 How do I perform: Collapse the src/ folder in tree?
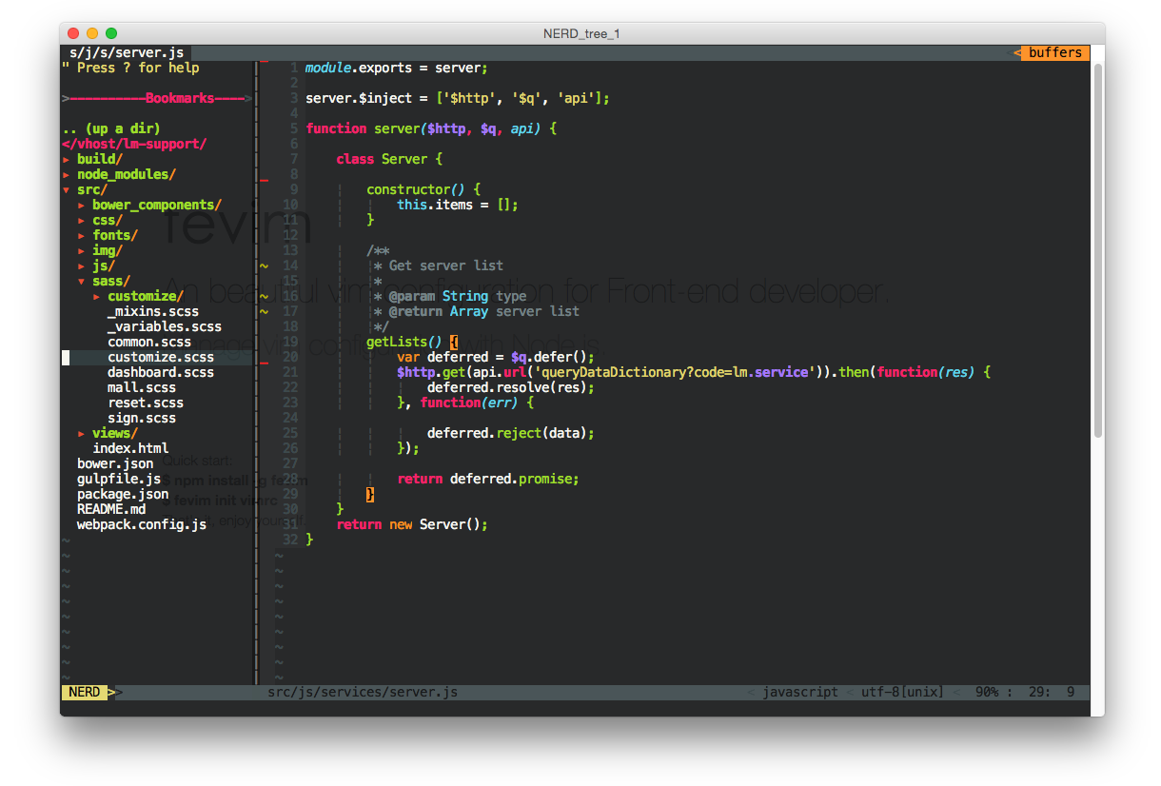[67, 190]
